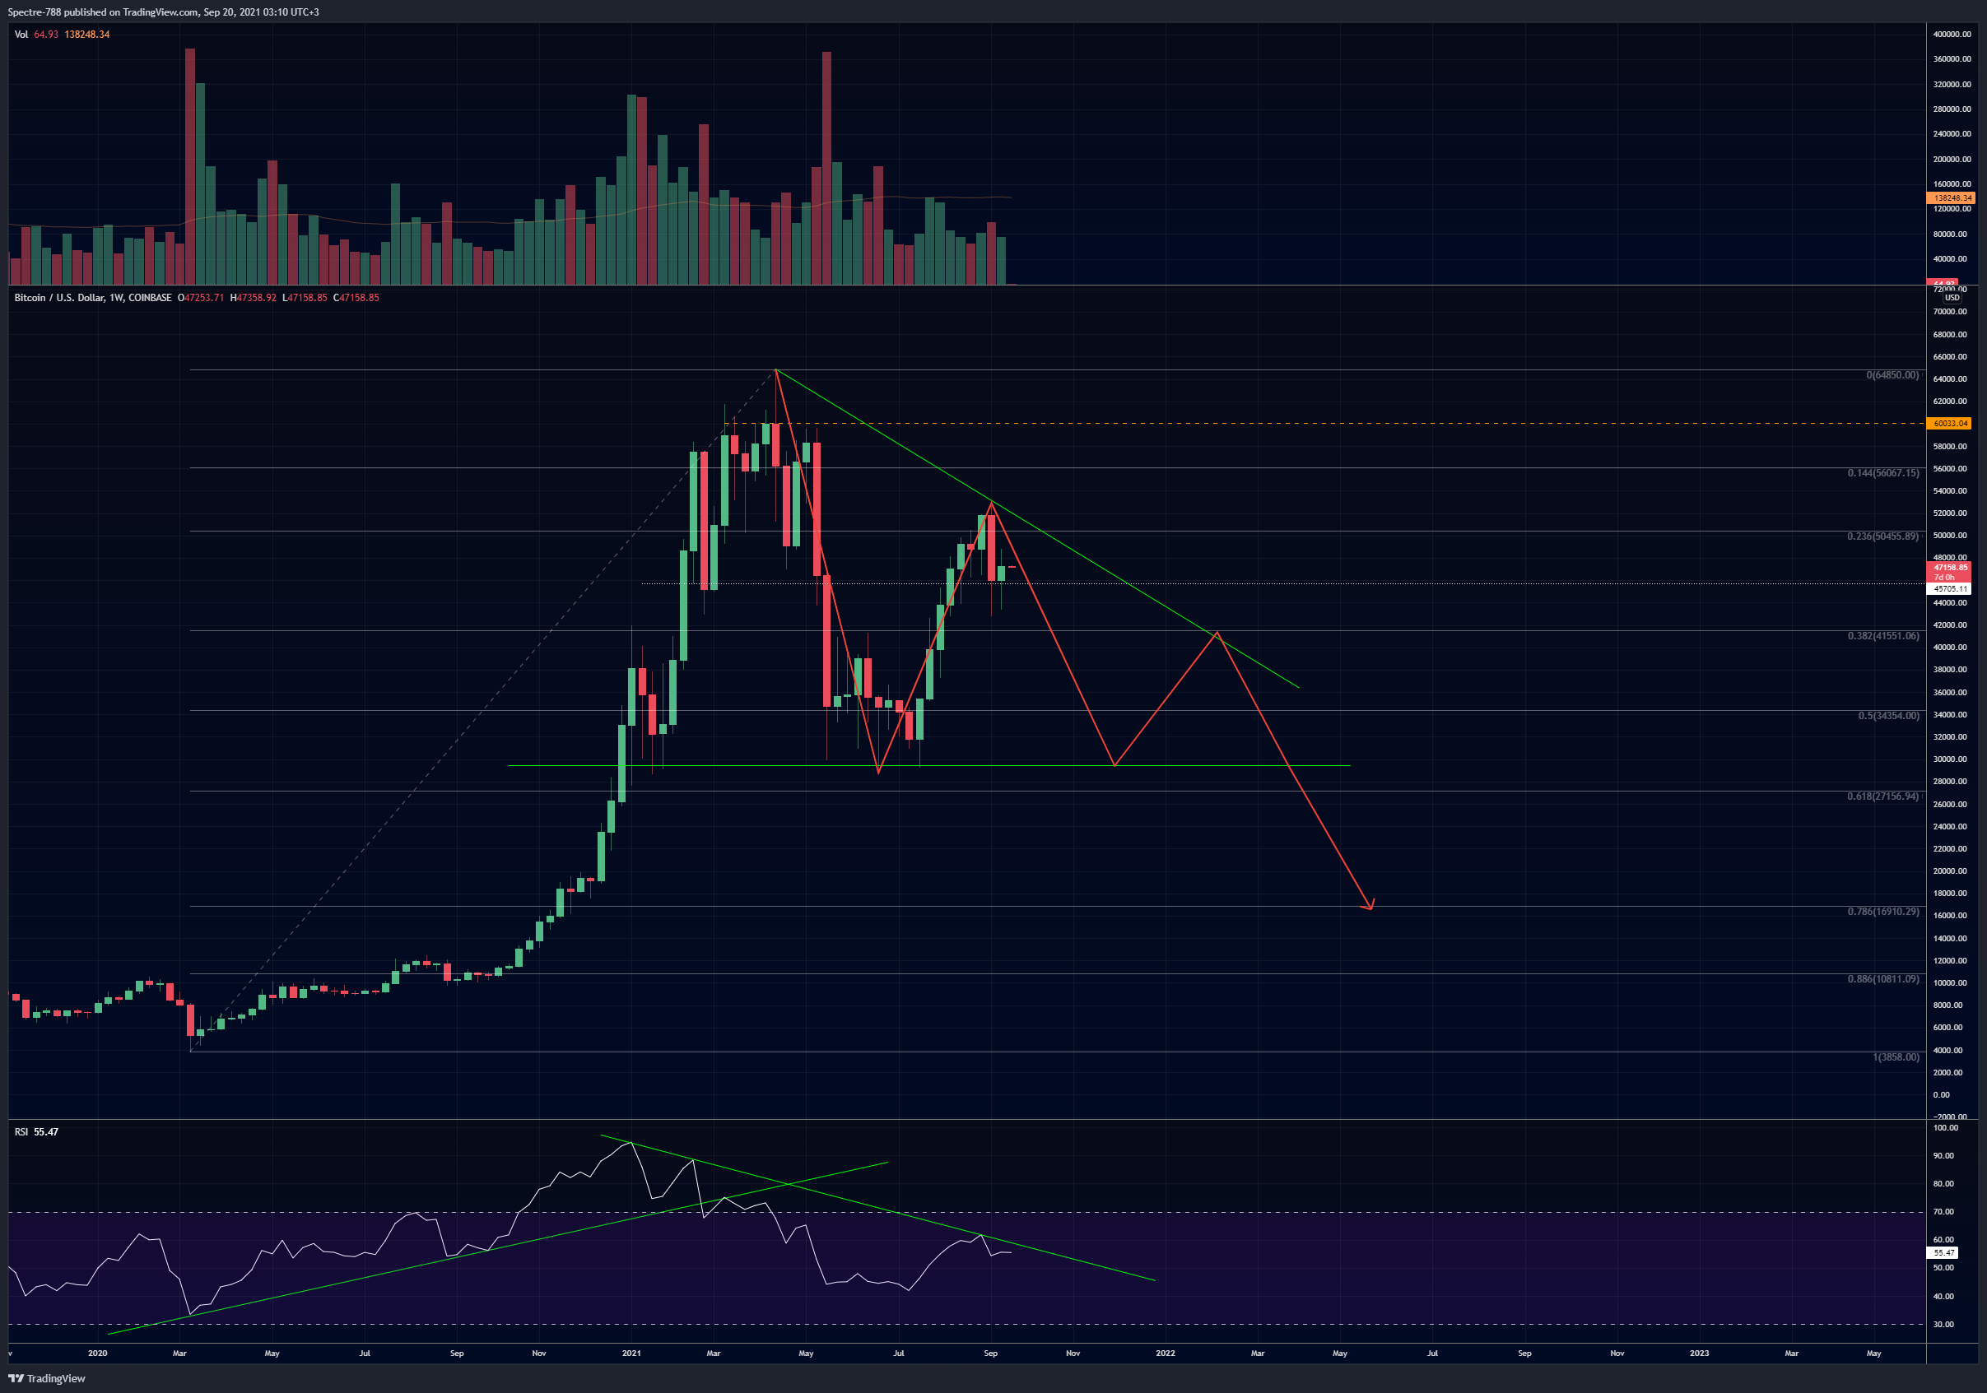Select the Fib label '1(3858.00)'
Image resolution: width=1987 pixels, height=1393 pixels.
point(1896,1057)
